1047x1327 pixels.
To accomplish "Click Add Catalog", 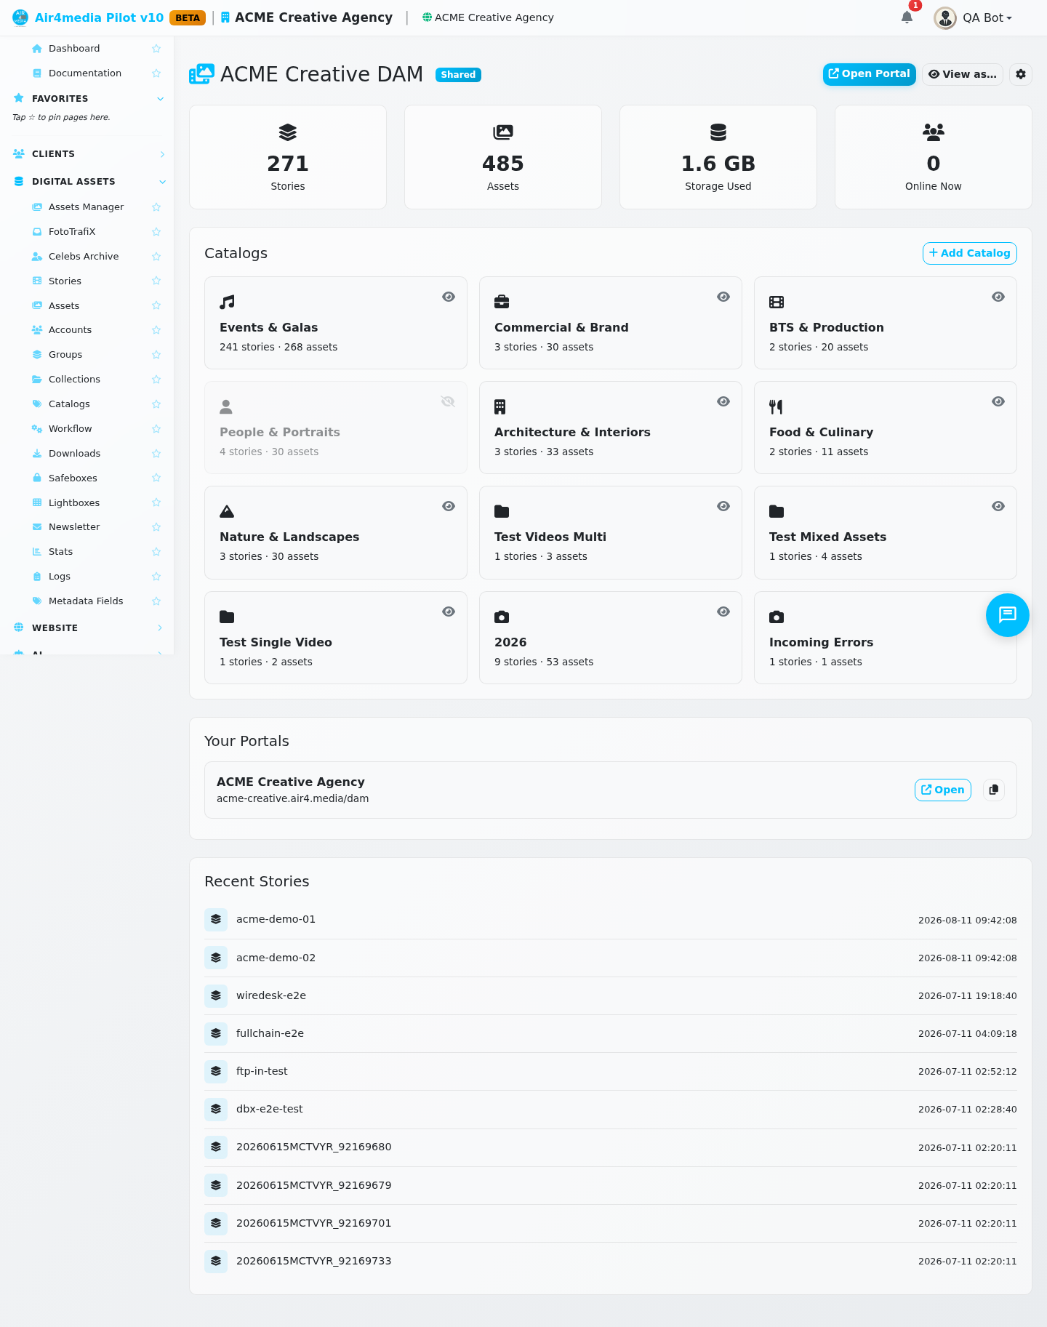I will click(970, 253).
